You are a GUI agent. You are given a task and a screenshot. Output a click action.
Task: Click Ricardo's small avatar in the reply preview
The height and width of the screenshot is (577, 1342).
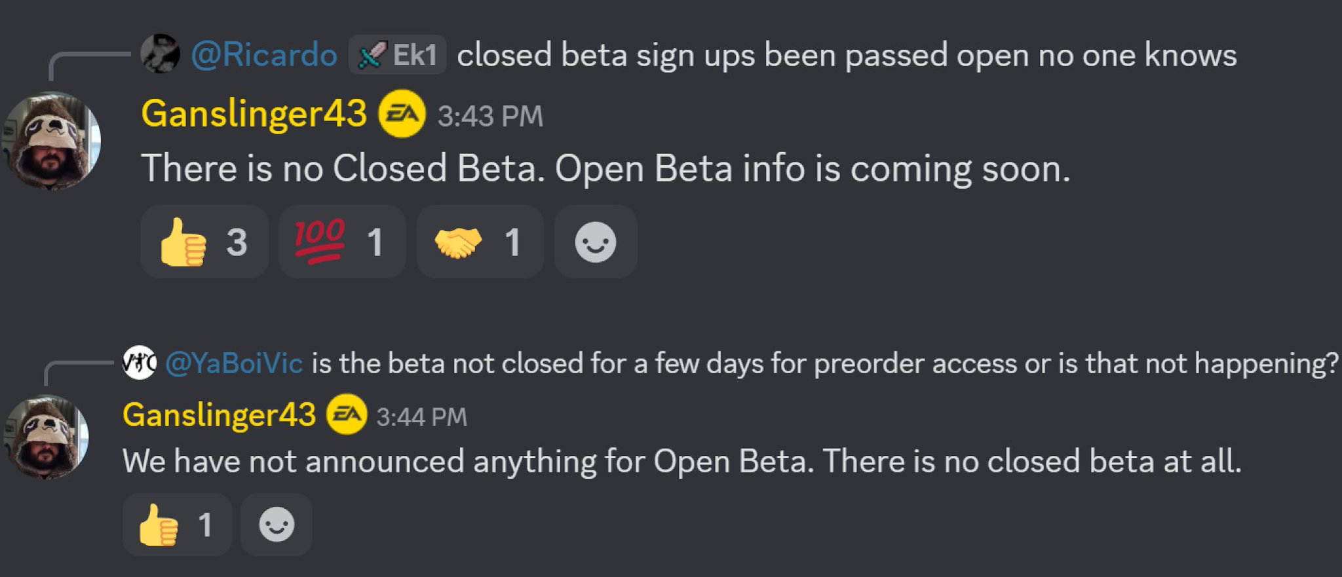tap(160, 54)
